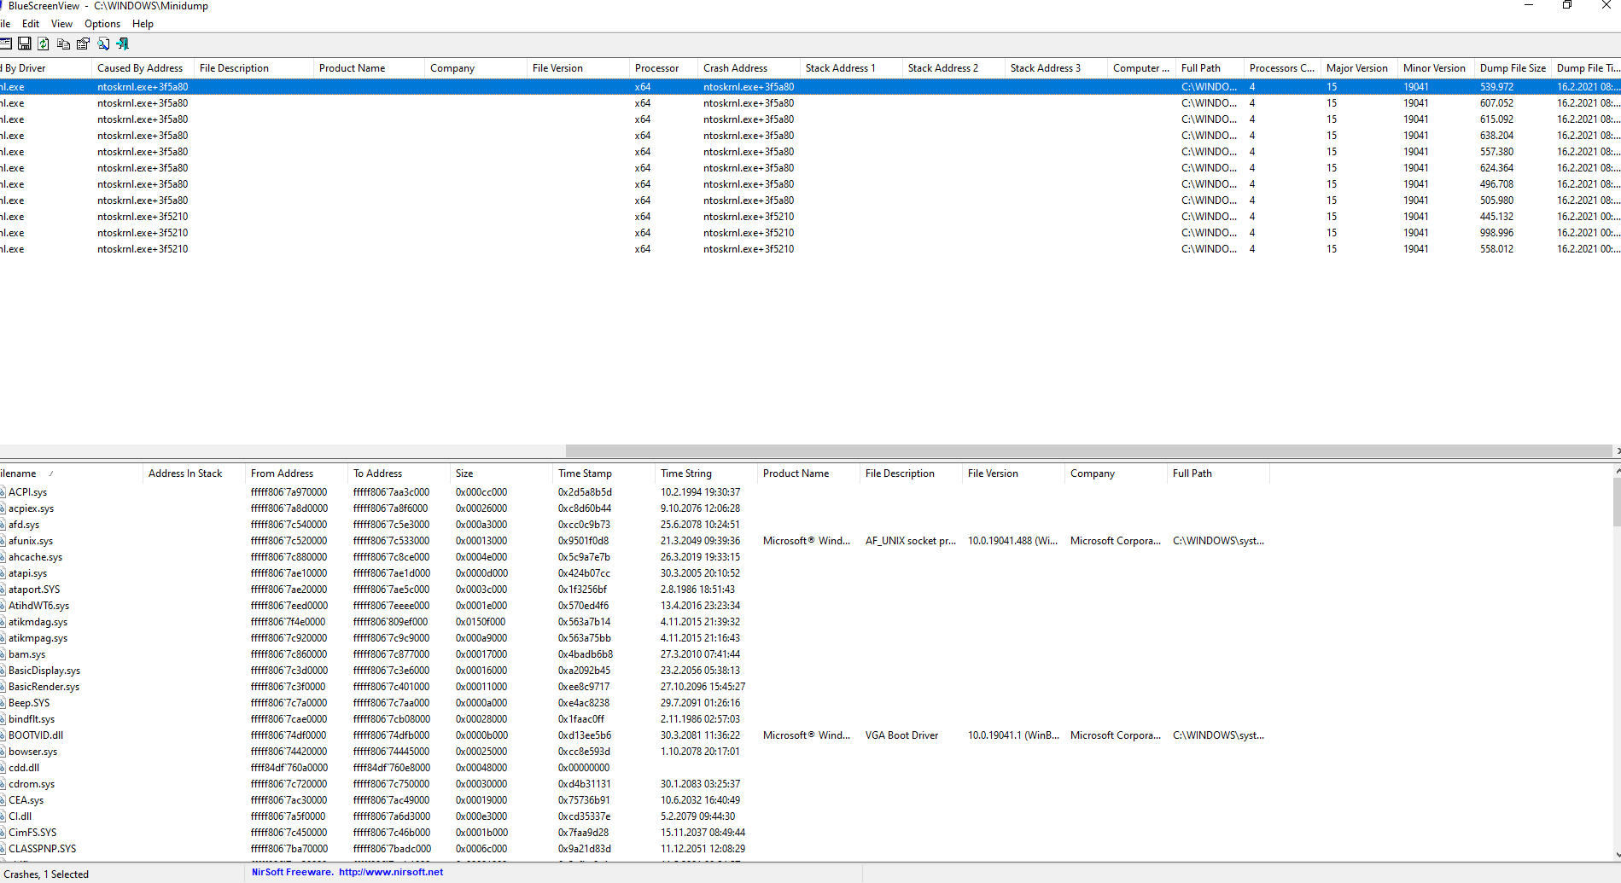The width and height of the screenshot is (1621, 883).
Task: Select the atikmdag.sys driver row
Action: [38, 622]
